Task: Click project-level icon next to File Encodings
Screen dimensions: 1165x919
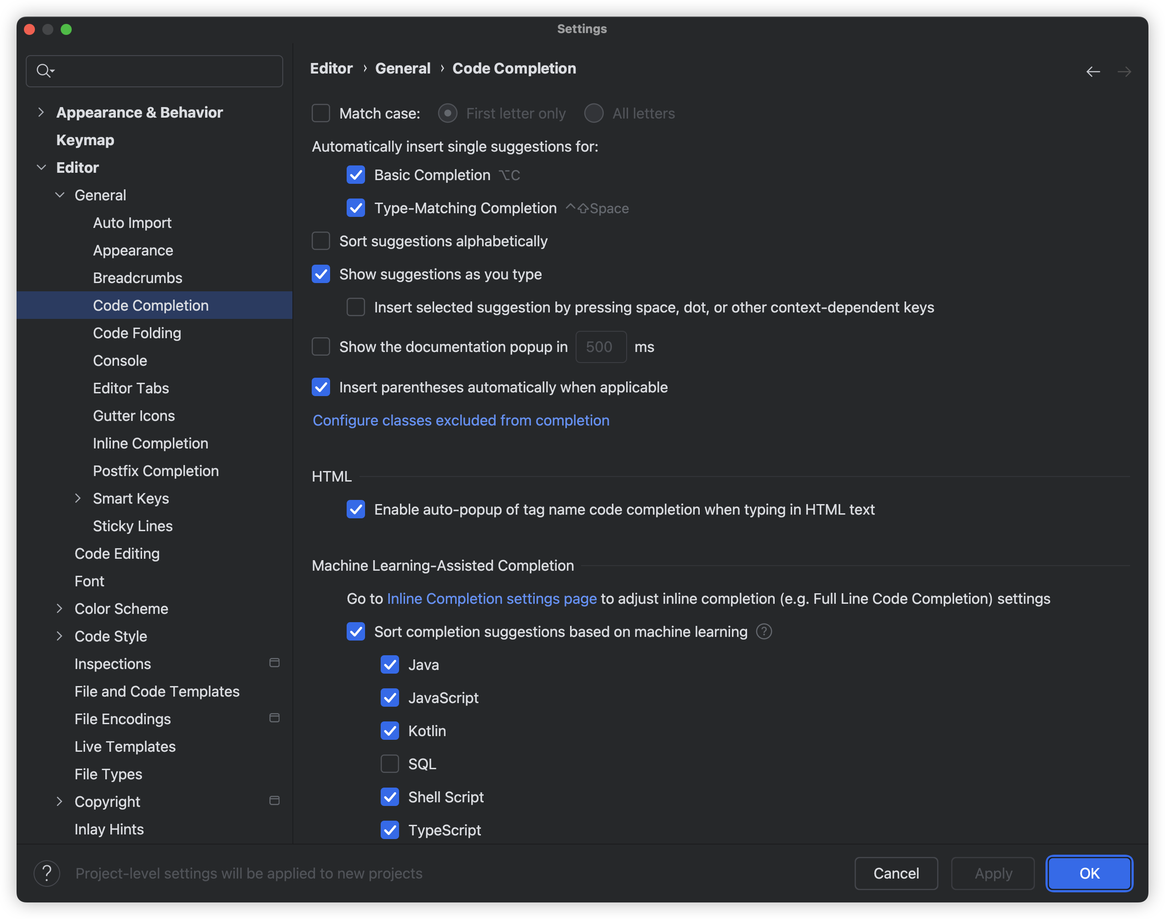Action: pyautogui.click(x=274, y=718)
